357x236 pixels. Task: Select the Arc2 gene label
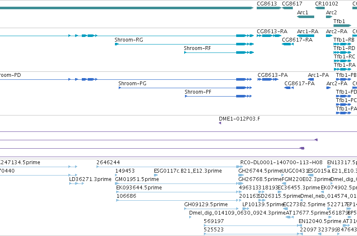coord(331,12)
